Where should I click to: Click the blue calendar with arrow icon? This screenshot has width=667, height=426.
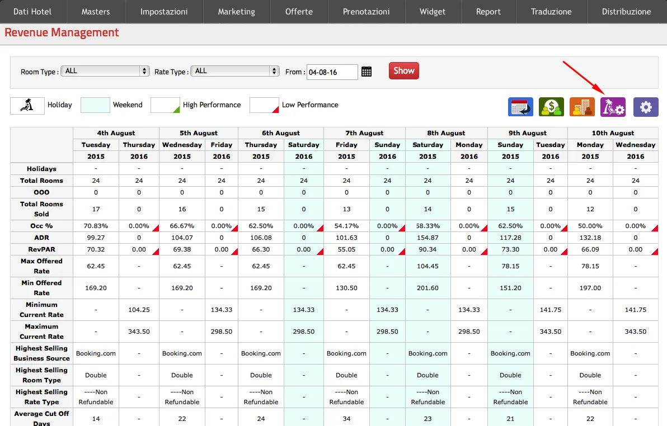(x=520, y=107)
